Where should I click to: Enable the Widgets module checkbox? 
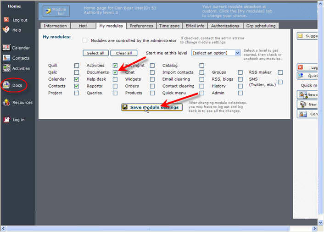pos(152,79)
